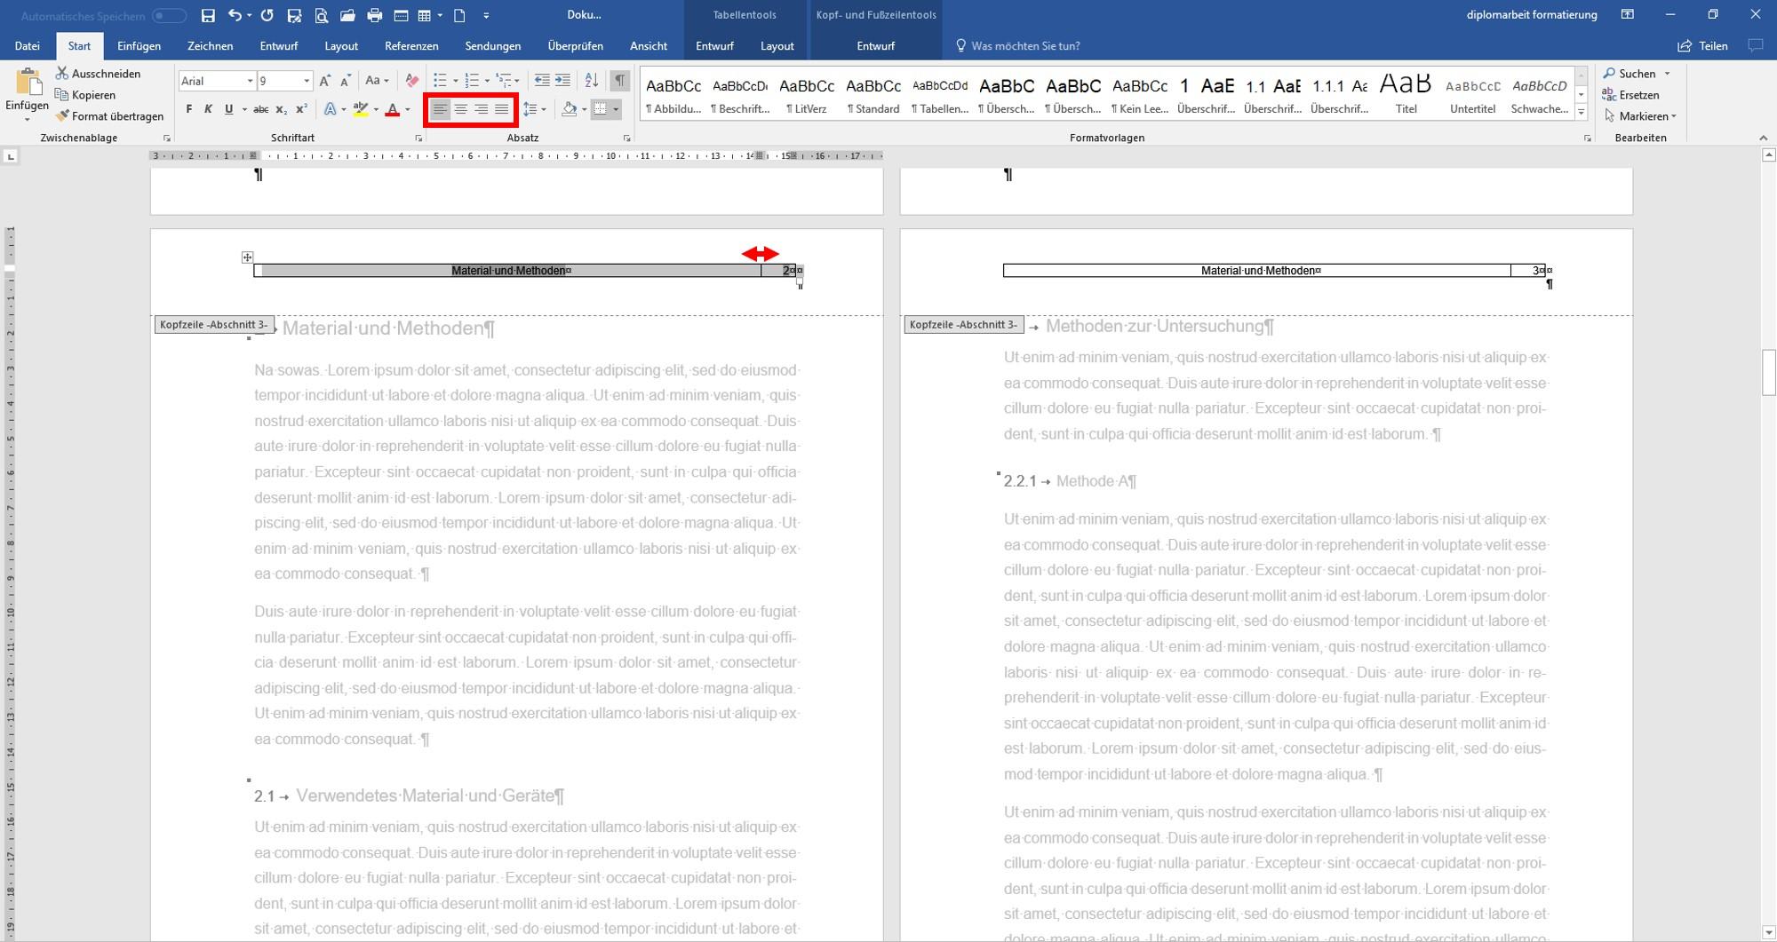The height and width of the screenshot is (942, 1777).
Task: Switch to the Referenzen ribbon tab
Action: (411, 46)
